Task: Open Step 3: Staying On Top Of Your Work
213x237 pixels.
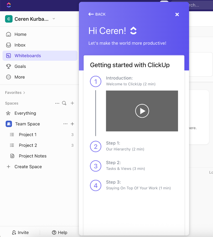Action: [138, 185]
